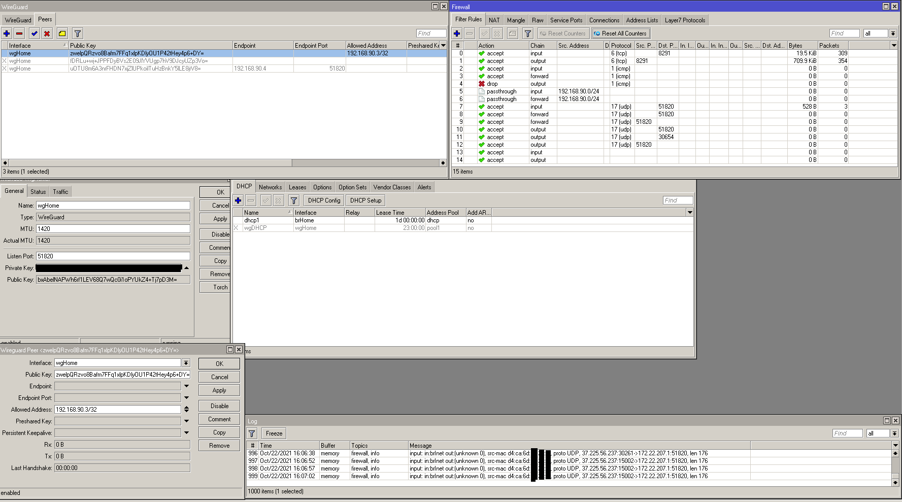Viewport: 902px width, 502px height.
Task: Launch DHCP Setup wizard
Action: (365, 200)
